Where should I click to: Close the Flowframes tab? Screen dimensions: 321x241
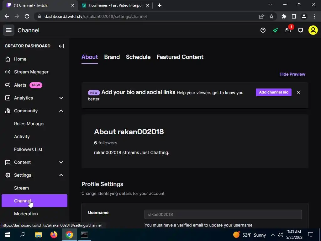point(148,5)
